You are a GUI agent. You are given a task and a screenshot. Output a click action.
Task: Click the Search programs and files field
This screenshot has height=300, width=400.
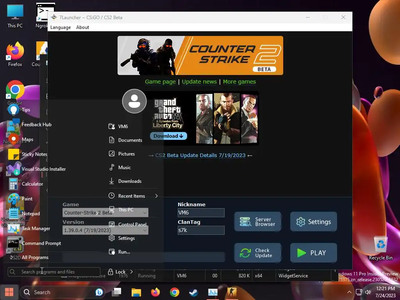tap(54, 272)
